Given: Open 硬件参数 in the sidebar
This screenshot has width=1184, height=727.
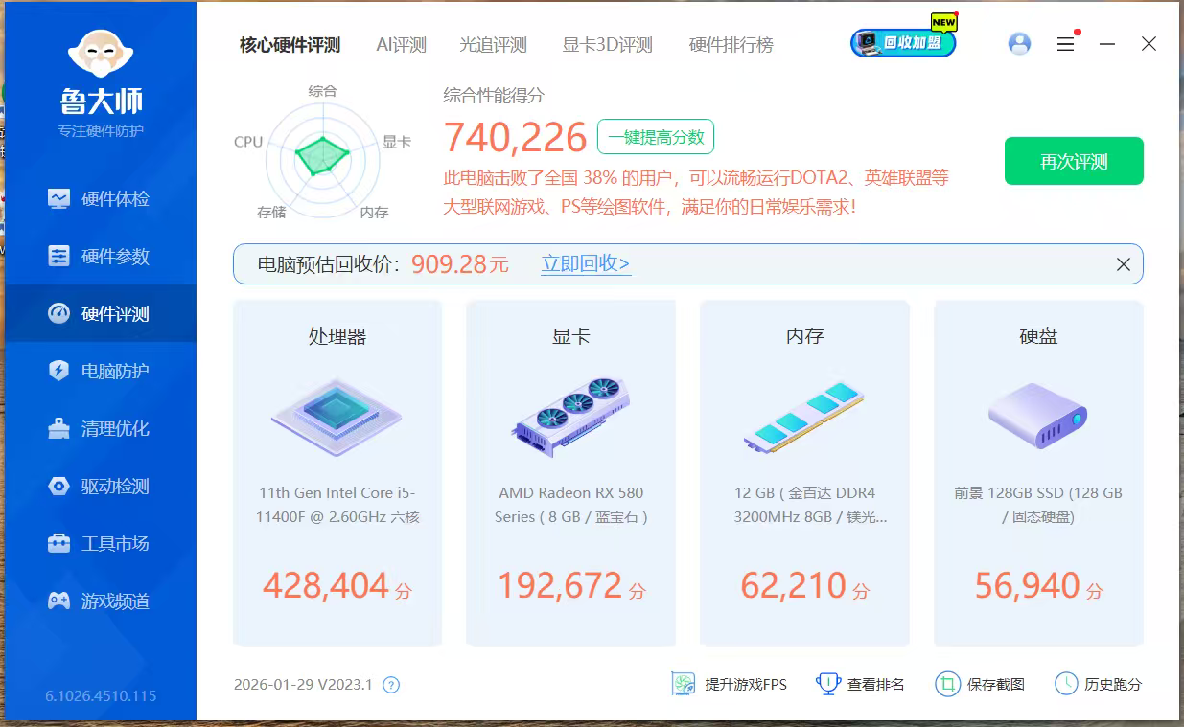Looking at the screenshot, I should coord(100,257).
